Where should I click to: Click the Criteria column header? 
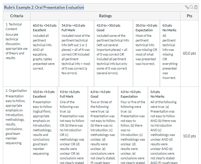click(17, 16)
